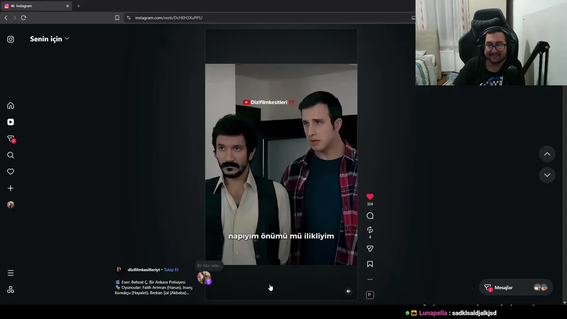
Task: Open the reel's audio thumbnail
Action: 370,295
